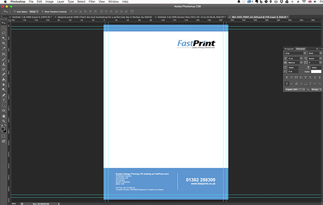The width and height of the screenshot is (323, 205).
Task: Select the Lasso tool
Action: tap(4, 33)
